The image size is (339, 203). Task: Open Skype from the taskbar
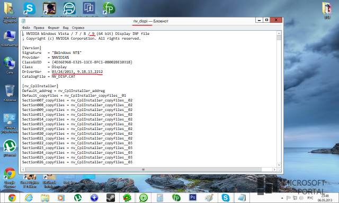(226, 198)
